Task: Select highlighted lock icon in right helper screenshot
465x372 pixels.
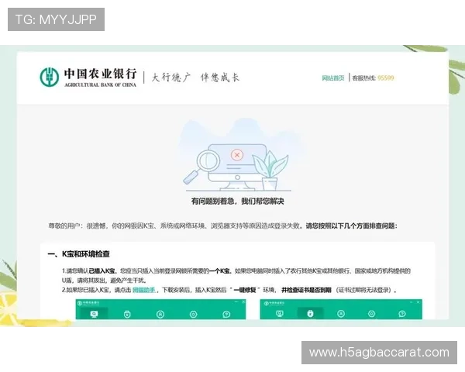Action: (310, 314)
